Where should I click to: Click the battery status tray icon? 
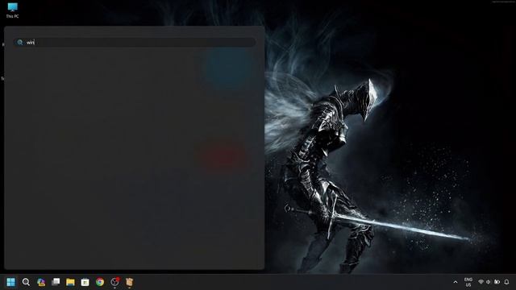pos(497,282)
